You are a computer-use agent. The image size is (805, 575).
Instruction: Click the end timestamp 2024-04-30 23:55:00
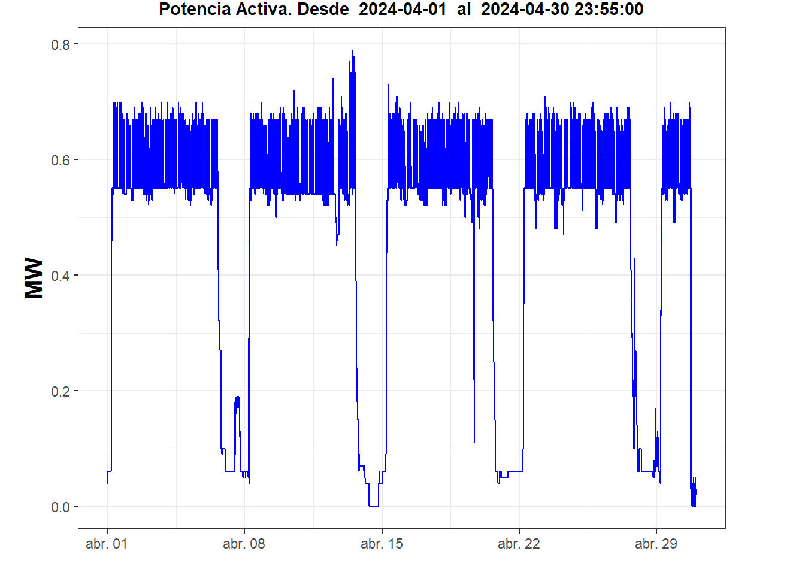pyautogui.click(x=562, y=10)
